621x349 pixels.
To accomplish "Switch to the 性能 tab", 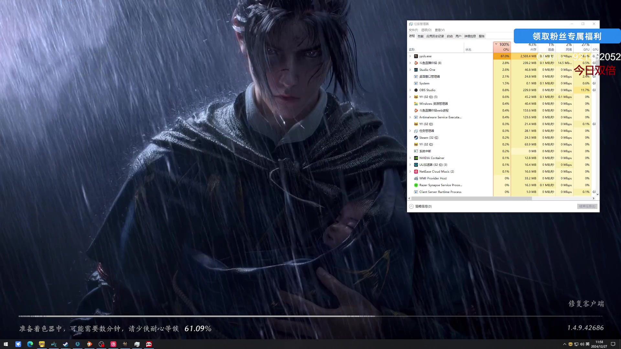I will click(420, 36).
